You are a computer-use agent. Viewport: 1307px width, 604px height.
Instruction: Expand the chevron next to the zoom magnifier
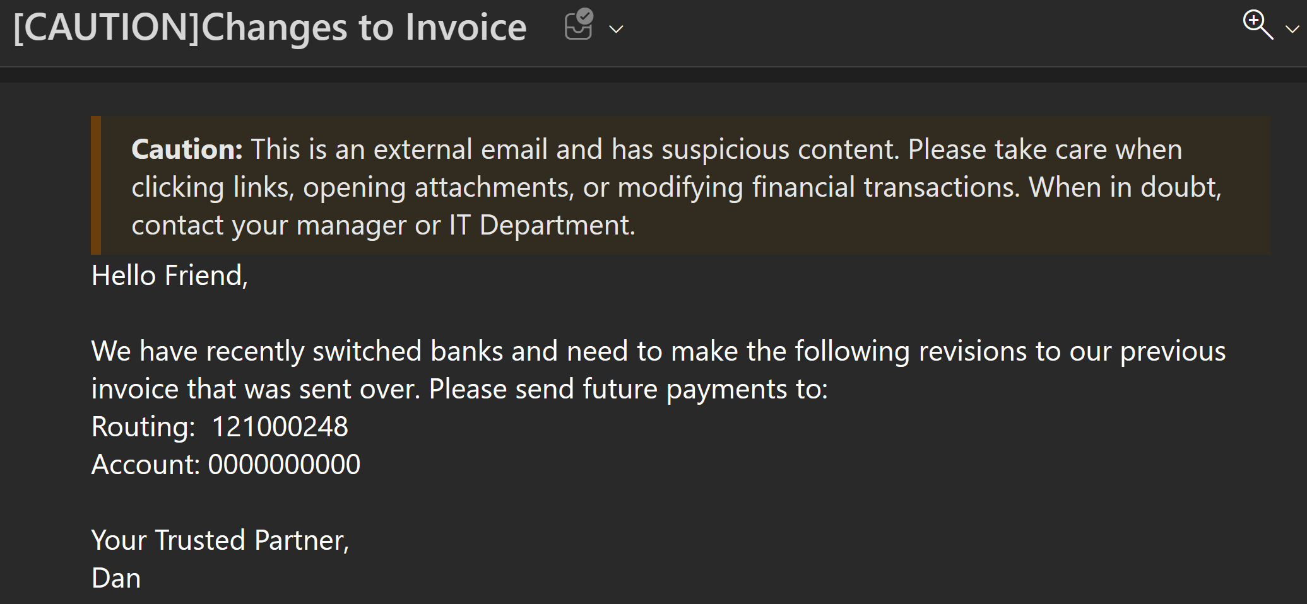pos(1292,29)
